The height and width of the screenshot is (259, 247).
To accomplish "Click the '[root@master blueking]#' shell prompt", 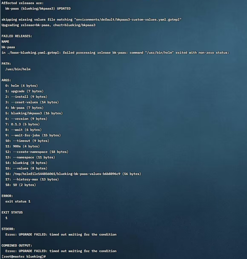I will pyautogui.click(x=23, y=256).
